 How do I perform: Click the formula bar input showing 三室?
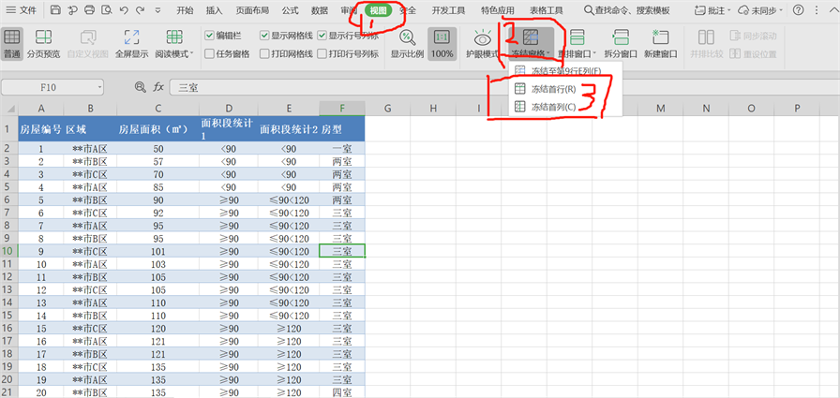(x=375, y=86)
